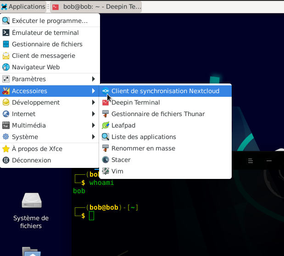Launch Émulateur de terminal

[x=50, y=33]
